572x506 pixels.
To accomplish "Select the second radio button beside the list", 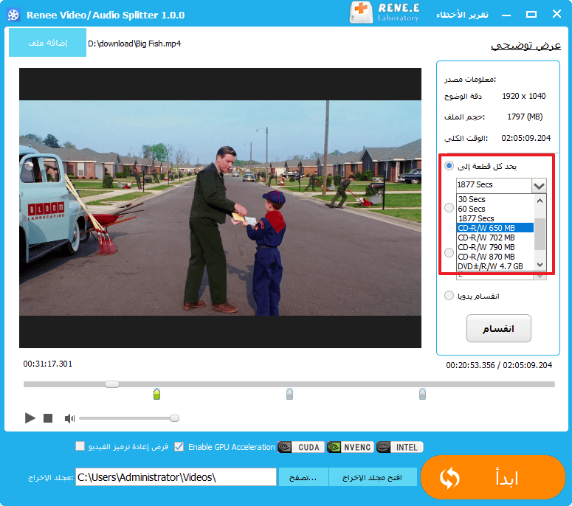I will coord(449,208).
